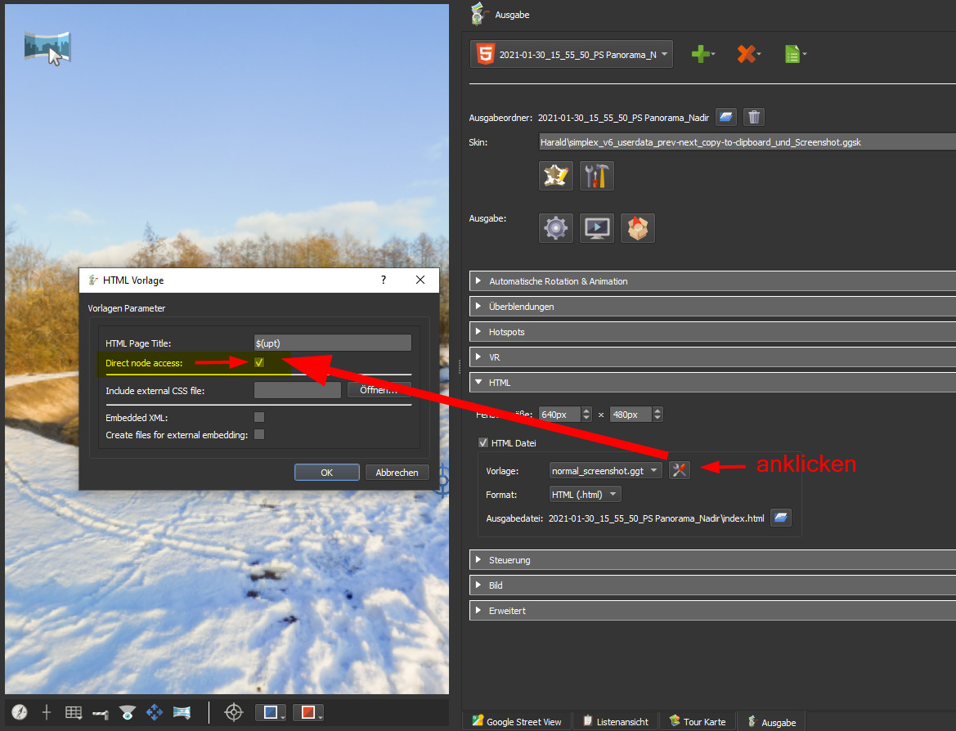Click the gear generate output icon
The height and width of the screenshot is (731, 956).
pos(556,227)
